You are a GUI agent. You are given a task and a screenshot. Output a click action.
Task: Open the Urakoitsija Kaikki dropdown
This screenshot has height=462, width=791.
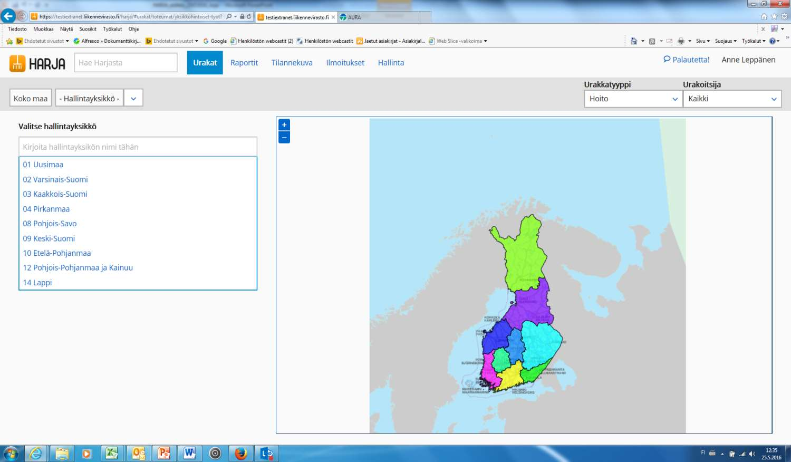coord(732,99)
